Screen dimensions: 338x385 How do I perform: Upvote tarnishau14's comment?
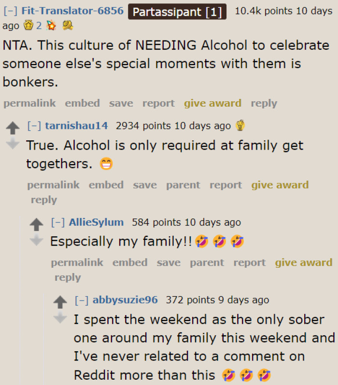[13, 127]
